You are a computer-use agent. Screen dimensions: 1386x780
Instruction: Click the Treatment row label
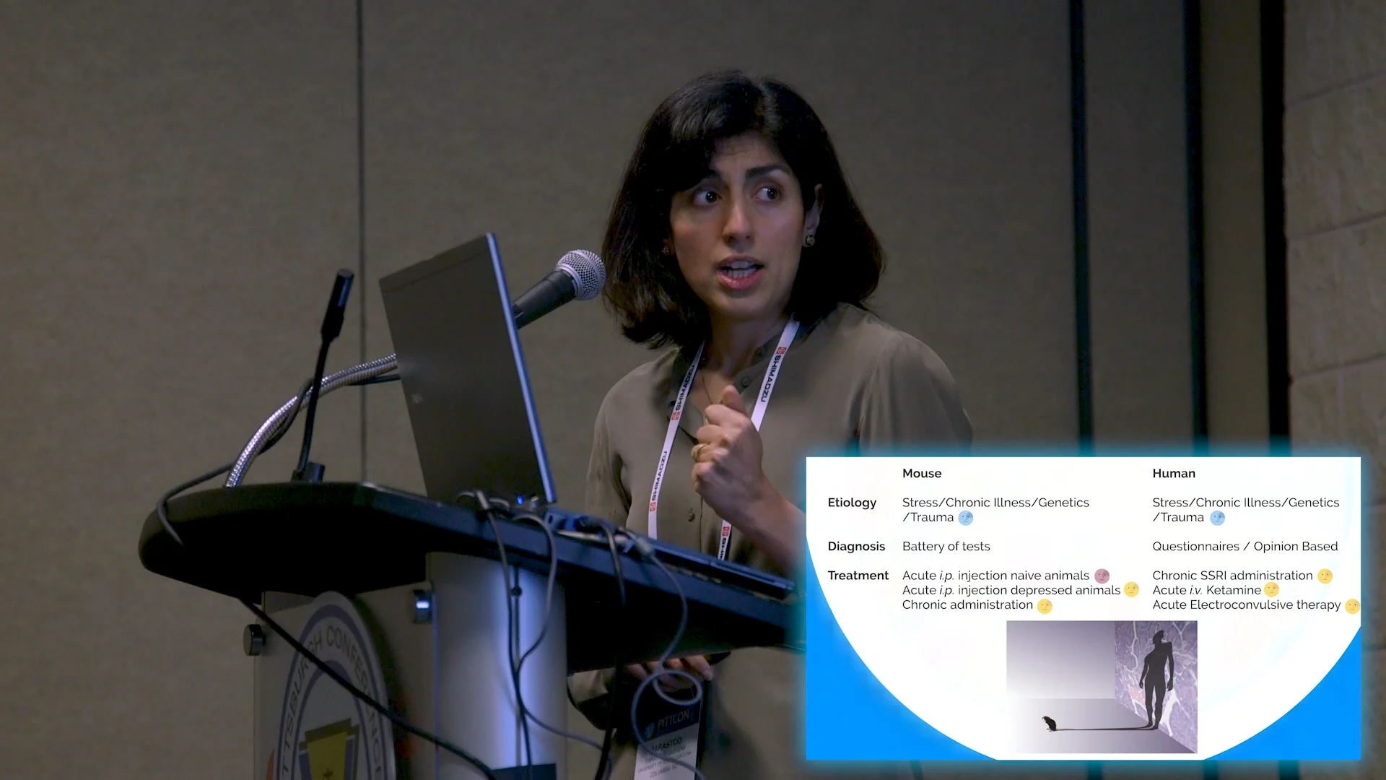pos(858,576)
